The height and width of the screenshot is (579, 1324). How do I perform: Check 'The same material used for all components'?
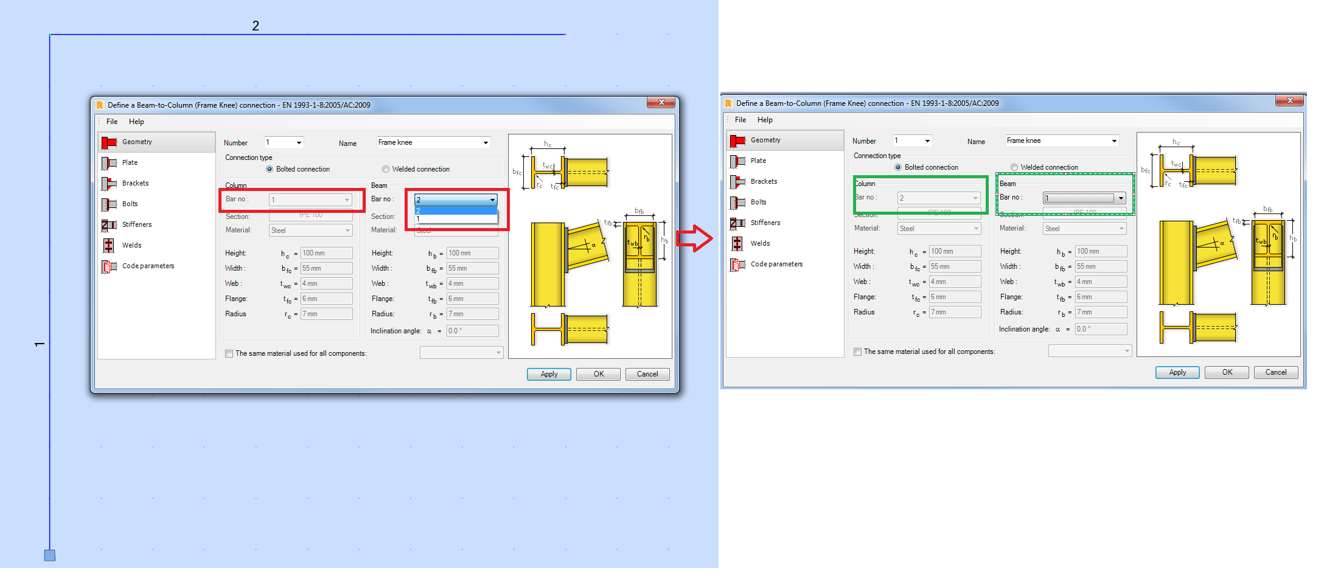pyautogui.click(x=229, y=353)
